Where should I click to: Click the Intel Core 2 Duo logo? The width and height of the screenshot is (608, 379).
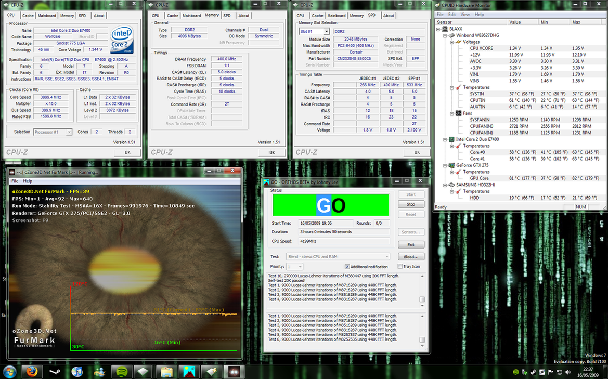point(122,41)
